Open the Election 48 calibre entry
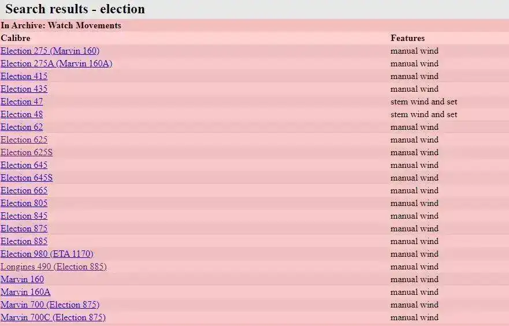This screenshot has height=326, width=509. click(x=22, y=114)
